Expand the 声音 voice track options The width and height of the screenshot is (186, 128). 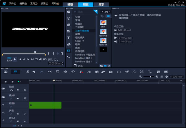point(25,114)
